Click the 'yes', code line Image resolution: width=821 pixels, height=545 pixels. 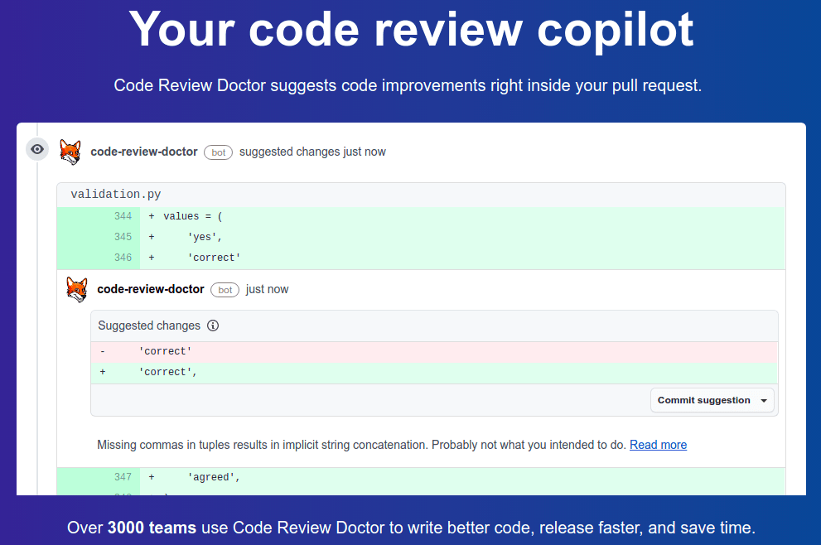point(205,237)
